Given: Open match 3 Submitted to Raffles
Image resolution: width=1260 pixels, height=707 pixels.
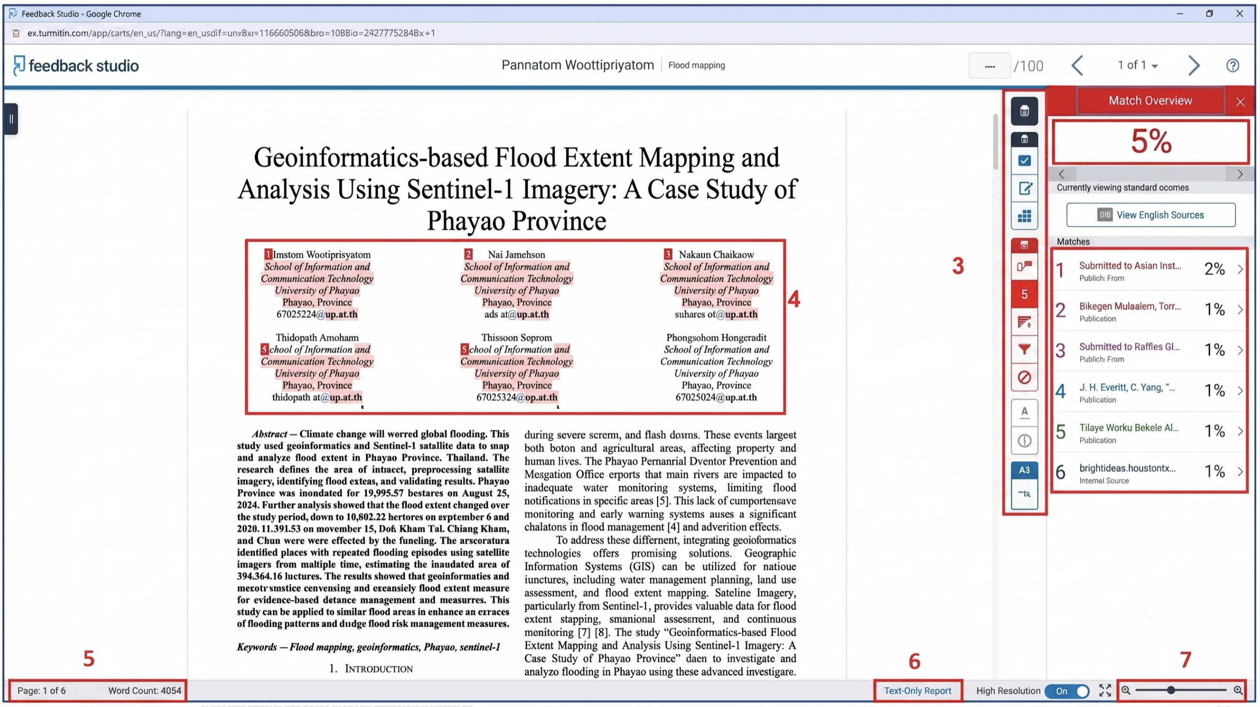Looking at the screenshot, I should click(x=1149, y=351).
